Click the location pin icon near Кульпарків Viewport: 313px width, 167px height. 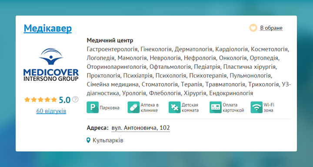pos(88,140)
